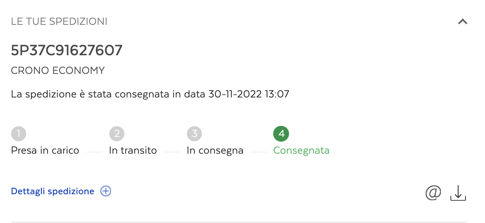Select the Consegnata step label

click(301, 150)
